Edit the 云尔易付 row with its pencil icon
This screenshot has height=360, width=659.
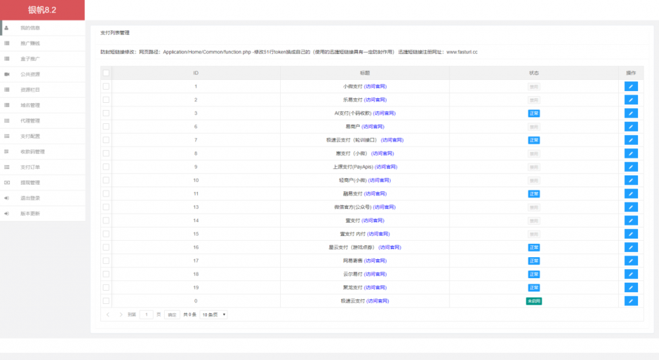pos(631,274)
